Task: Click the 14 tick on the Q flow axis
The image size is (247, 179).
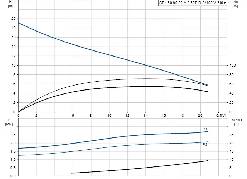Action: 145,115
